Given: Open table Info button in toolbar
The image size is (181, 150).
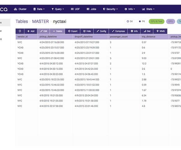Looking at the screenshot, I should point(134,31).
